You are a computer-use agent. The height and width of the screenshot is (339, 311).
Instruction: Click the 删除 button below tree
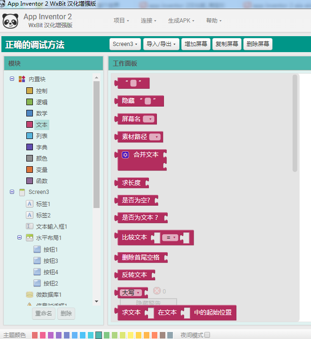click(x=66, y=314)
